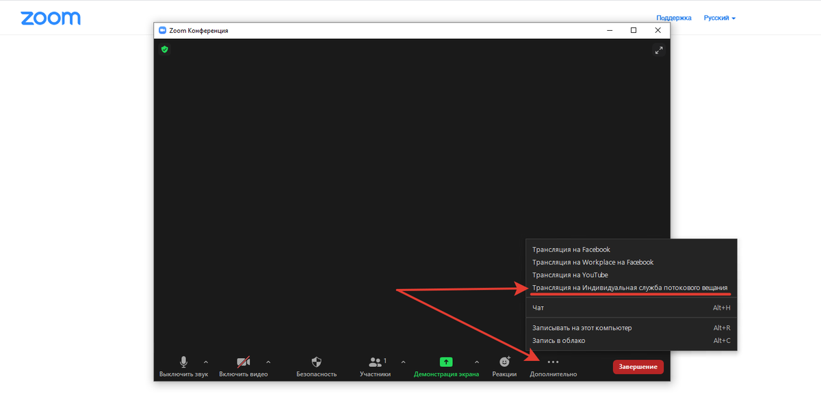821x408 pixels.
Task: Choose Индивидуальная служба потокового вещания
Action: coord(631,288)
